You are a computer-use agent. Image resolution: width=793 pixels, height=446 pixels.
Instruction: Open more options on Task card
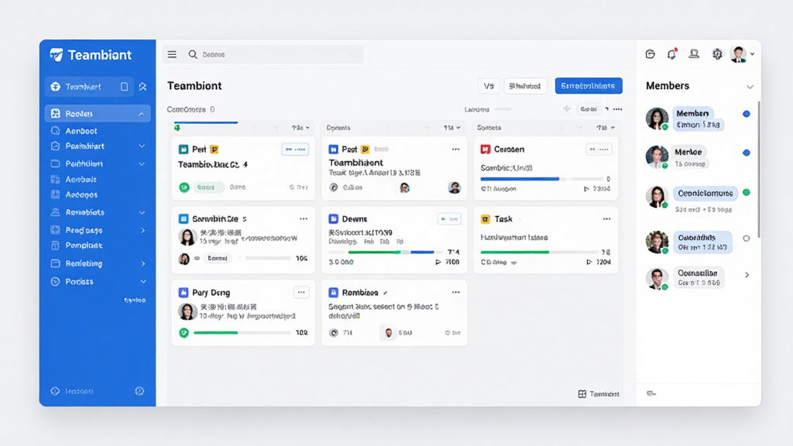[606, 219]
